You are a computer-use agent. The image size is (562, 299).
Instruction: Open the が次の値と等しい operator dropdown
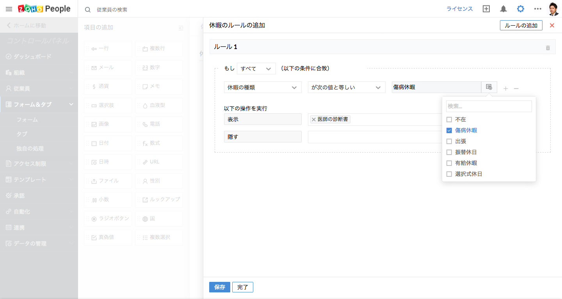click(346, 88)
